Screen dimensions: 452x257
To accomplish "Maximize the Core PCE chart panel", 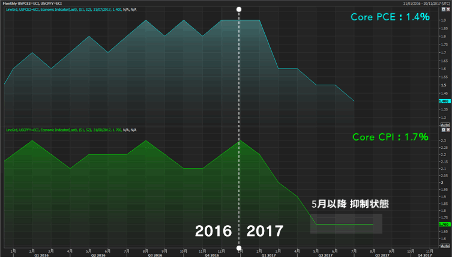I will (x=444, y=11).
